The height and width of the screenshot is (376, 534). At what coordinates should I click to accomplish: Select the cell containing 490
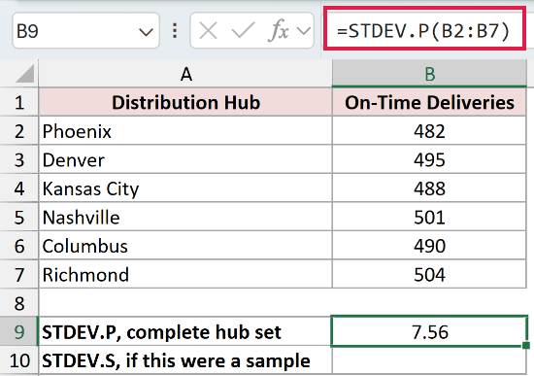point(429,246)
